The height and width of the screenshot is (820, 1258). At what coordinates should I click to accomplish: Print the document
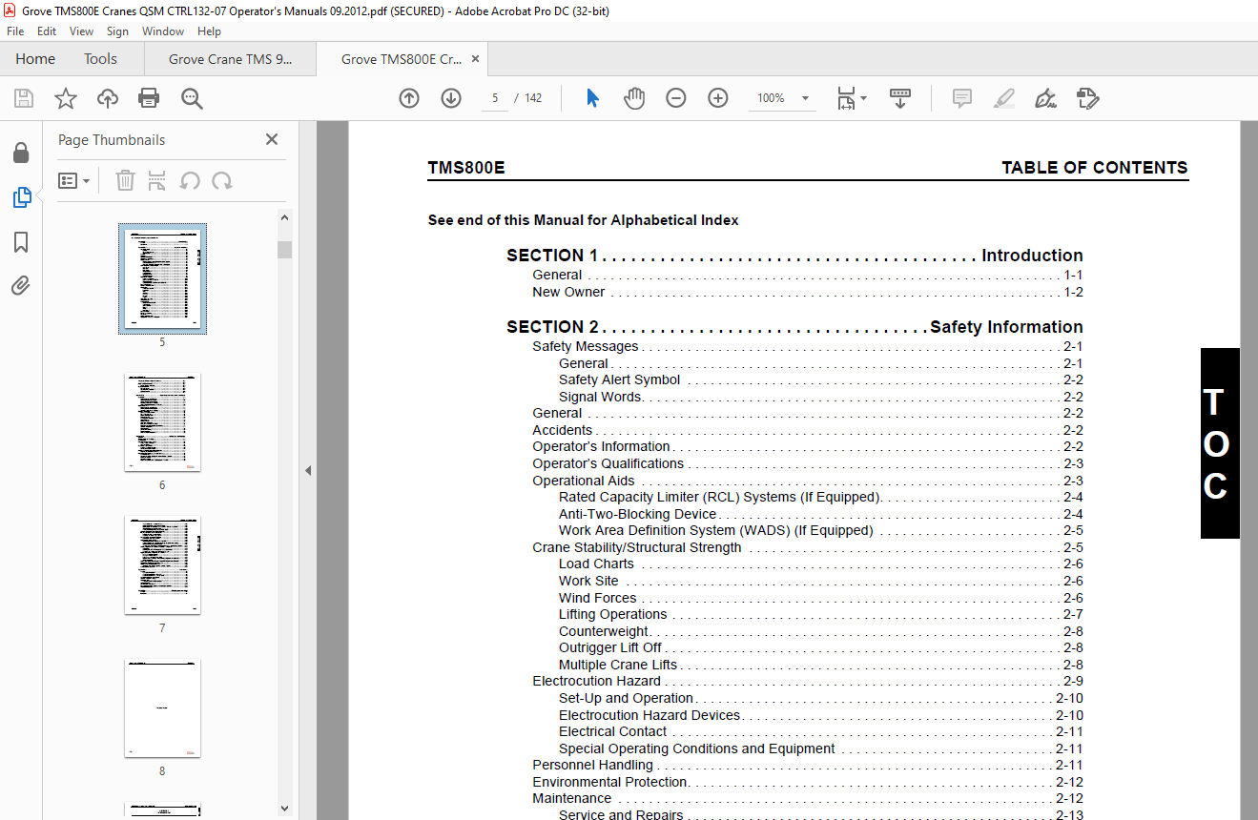(149, 98)
